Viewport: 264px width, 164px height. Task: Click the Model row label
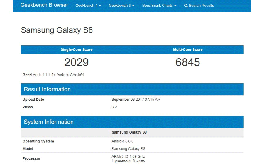(x=28, y=149)
